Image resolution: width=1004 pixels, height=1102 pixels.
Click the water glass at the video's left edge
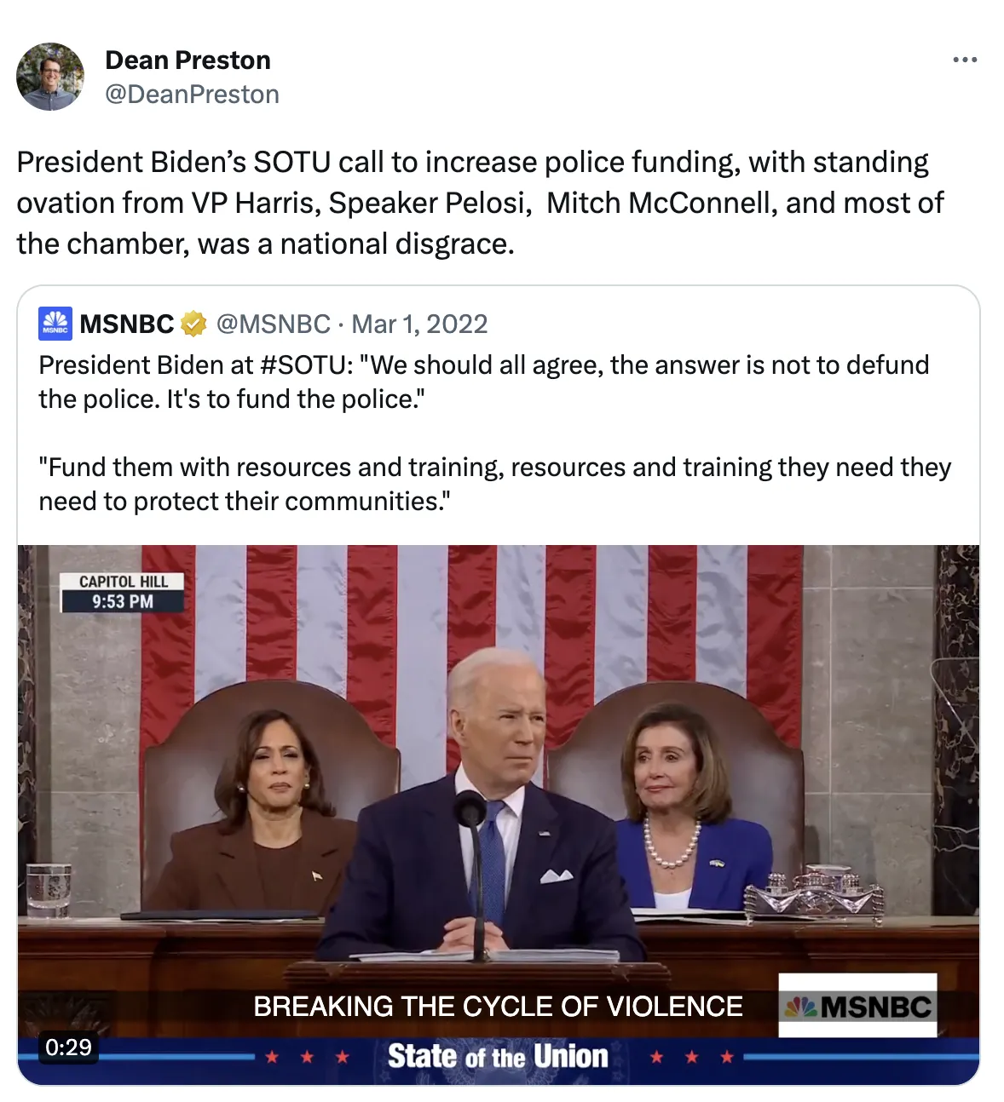[x=48, y=890]
